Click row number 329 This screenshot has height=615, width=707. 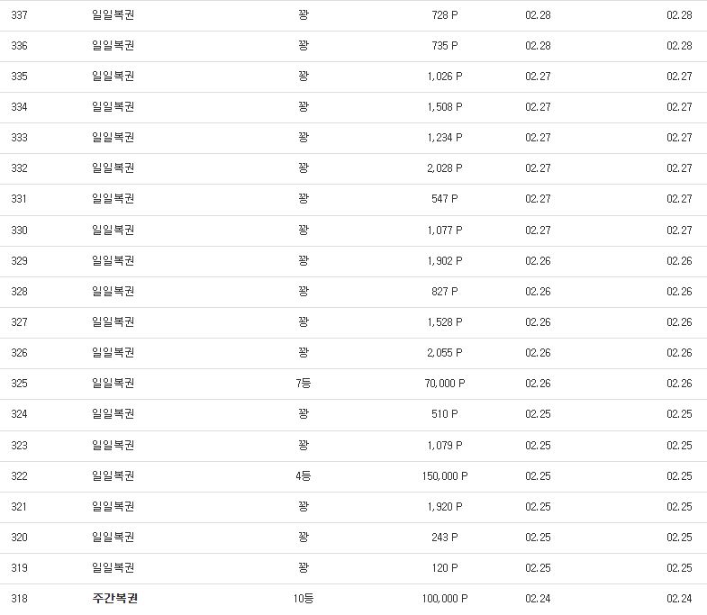coord(19,260)
